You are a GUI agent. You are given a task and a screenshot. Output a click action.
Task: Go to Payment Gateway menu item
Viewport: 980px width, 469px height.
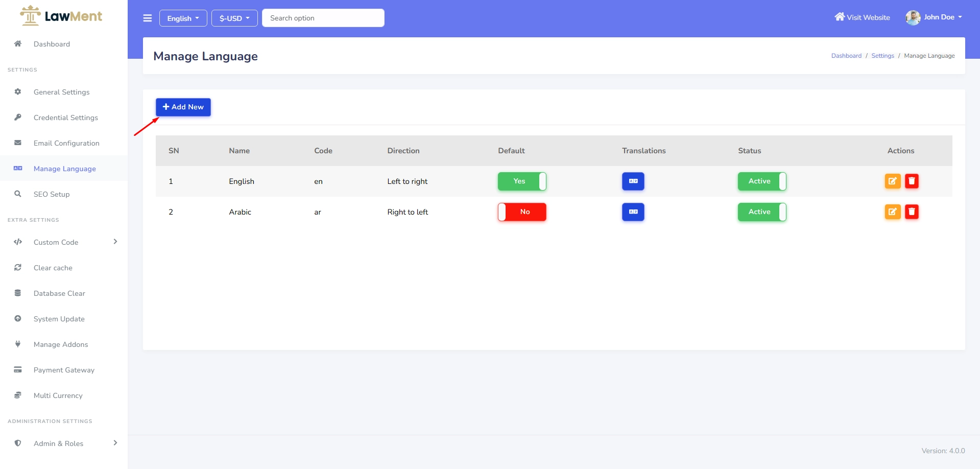pos(64,370)
